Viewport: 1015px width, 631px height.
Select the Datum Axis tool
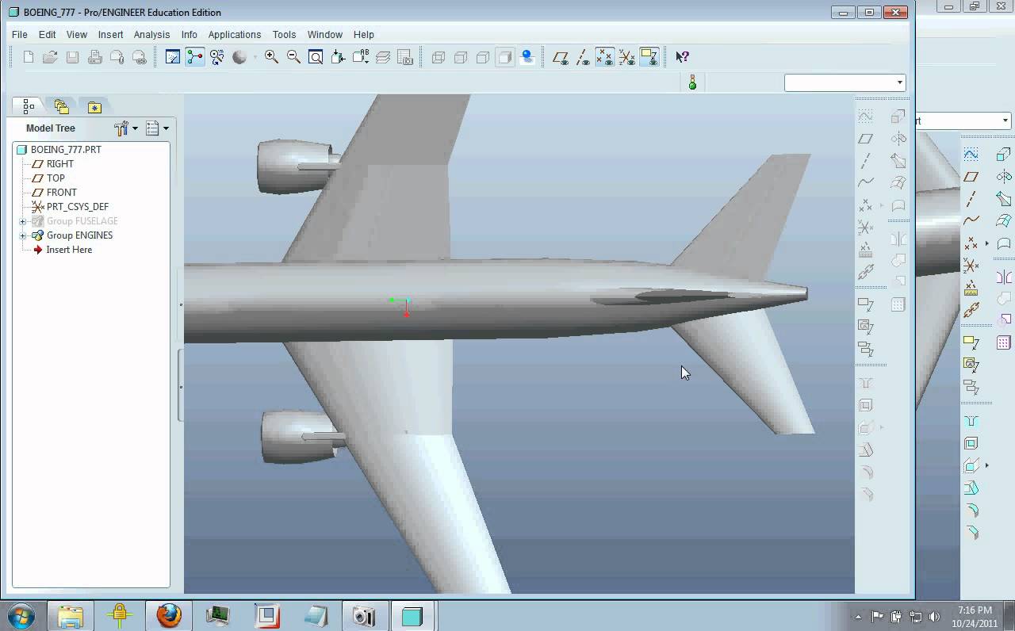pos(867,160)
